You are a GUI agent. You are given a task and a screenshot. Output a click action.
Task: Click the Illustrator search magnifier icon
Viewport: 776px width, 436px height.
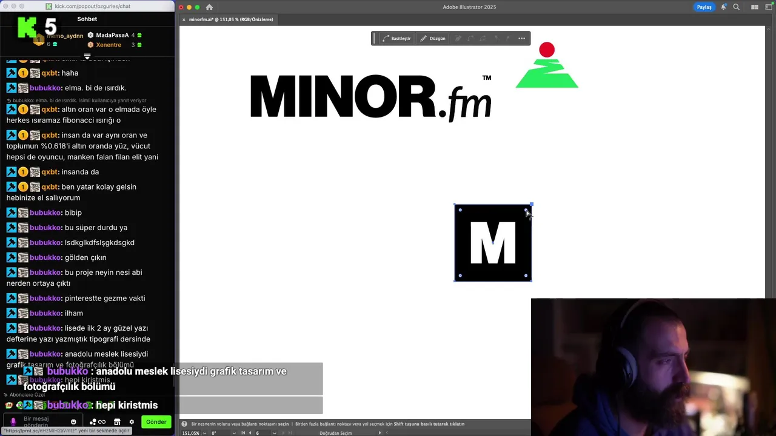pos(736,7)
